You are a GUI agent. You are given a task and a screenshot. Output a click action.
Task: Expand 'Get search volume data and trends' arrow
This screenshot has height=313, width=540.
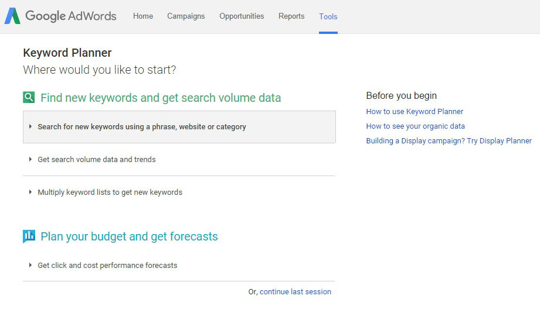point(30,159)
